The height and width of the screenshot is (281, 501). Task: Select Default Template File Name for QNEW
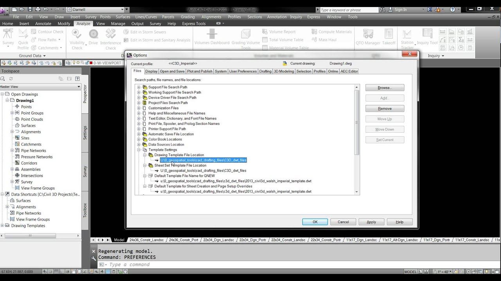(184, 176)
